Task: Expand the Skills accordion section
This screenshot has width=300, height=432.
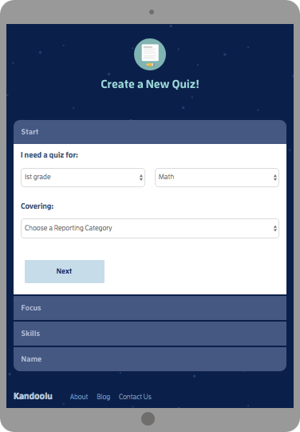Action: [x=150, y=334]
